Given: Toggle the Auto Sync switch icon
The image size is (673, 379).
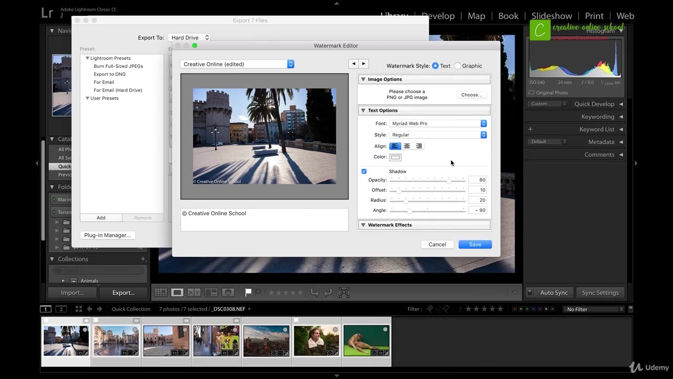Looking at the screenshot, I should click(x=529, y=292).
